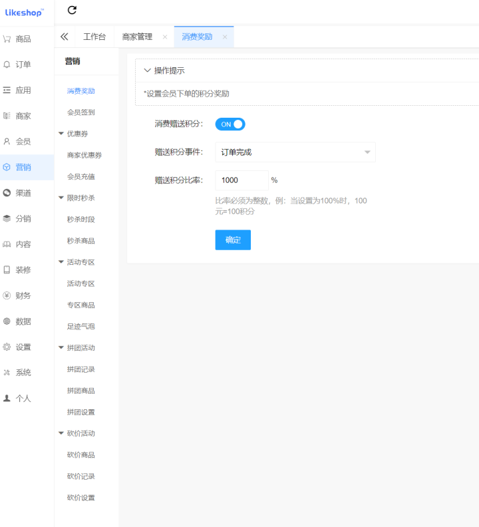
Task: Select 营销 cube icon in sidebar
Action: coord(7,167)
